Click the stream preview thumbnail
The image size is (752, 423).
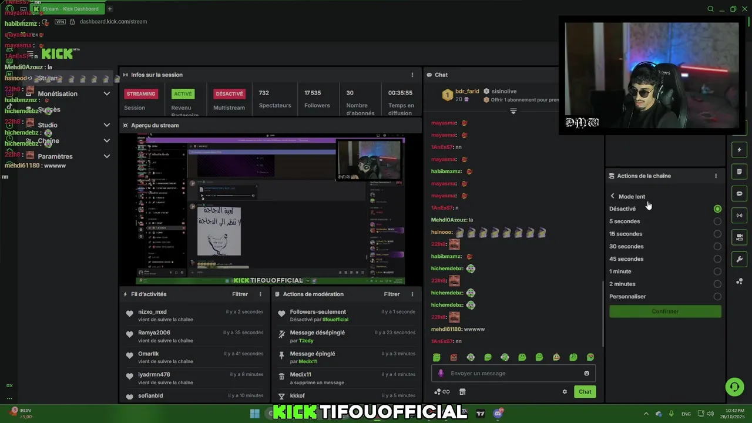click(x=270, y=209)
